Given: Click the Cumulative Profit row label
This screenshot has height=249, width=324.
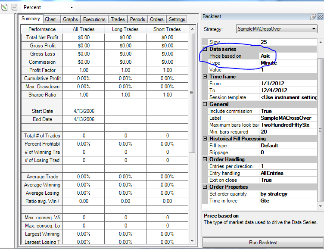Looking at the screenshot, I should 42,78.
